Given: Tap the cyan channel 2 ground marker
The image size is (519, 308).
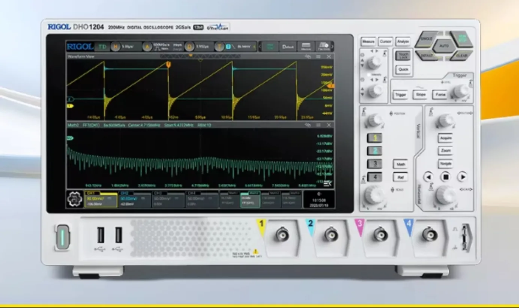Looking at the screenshot, I should [x=70, y=99].
